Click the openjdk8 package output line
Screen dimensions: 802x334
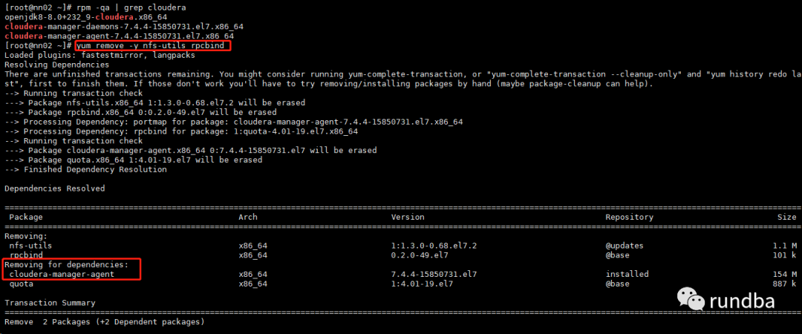(98, 16)
